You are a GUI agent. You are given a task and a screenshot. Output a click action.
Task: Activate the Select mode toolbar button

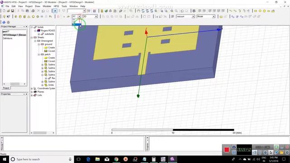pyautogui.click(x=55, y=11)
